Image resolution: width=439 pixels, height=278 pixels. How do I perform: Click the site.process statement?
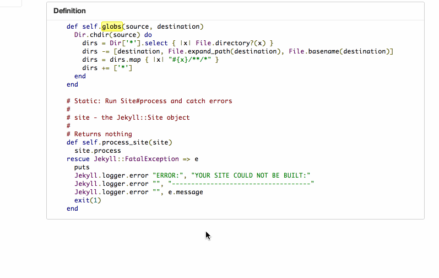(97, 151)
